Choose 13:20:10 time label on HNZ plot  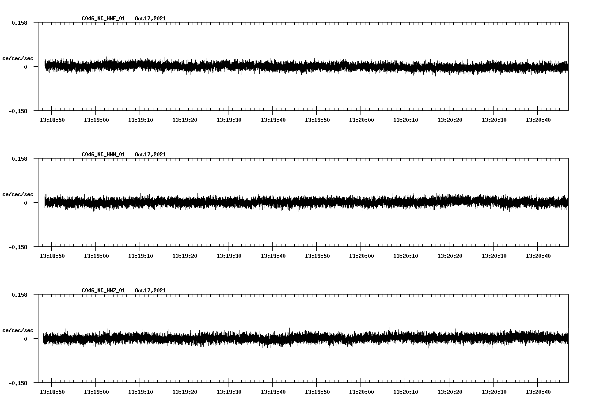point(406,392)
